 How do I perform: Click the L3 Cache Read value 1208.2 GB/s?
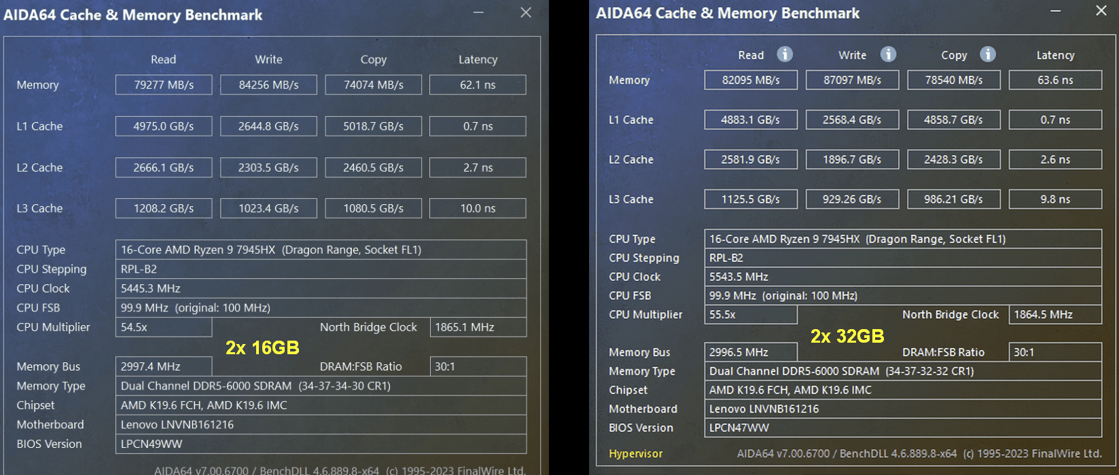click(164, 208)
